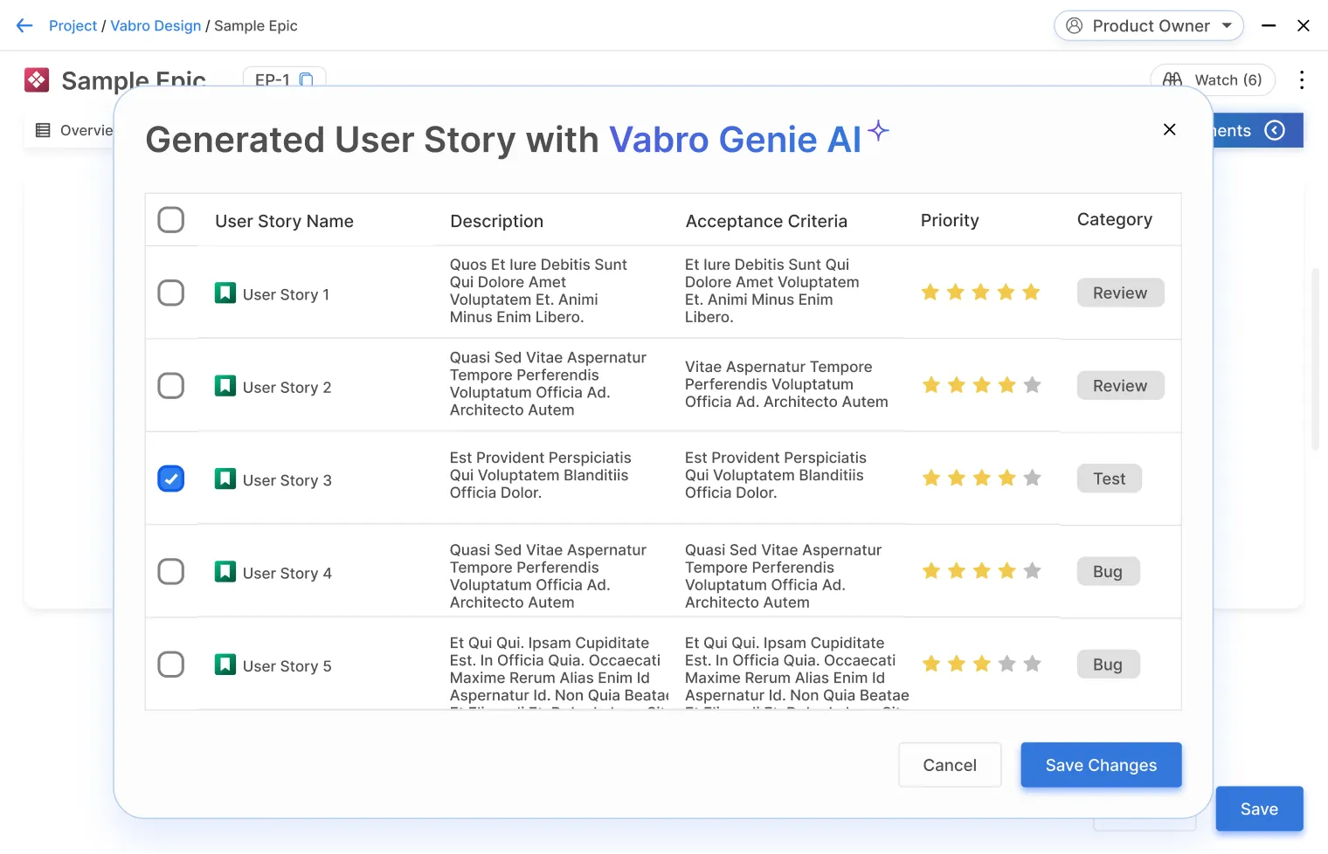
Task: Check the User Story 5 checkbox
Action: [171, 665]
